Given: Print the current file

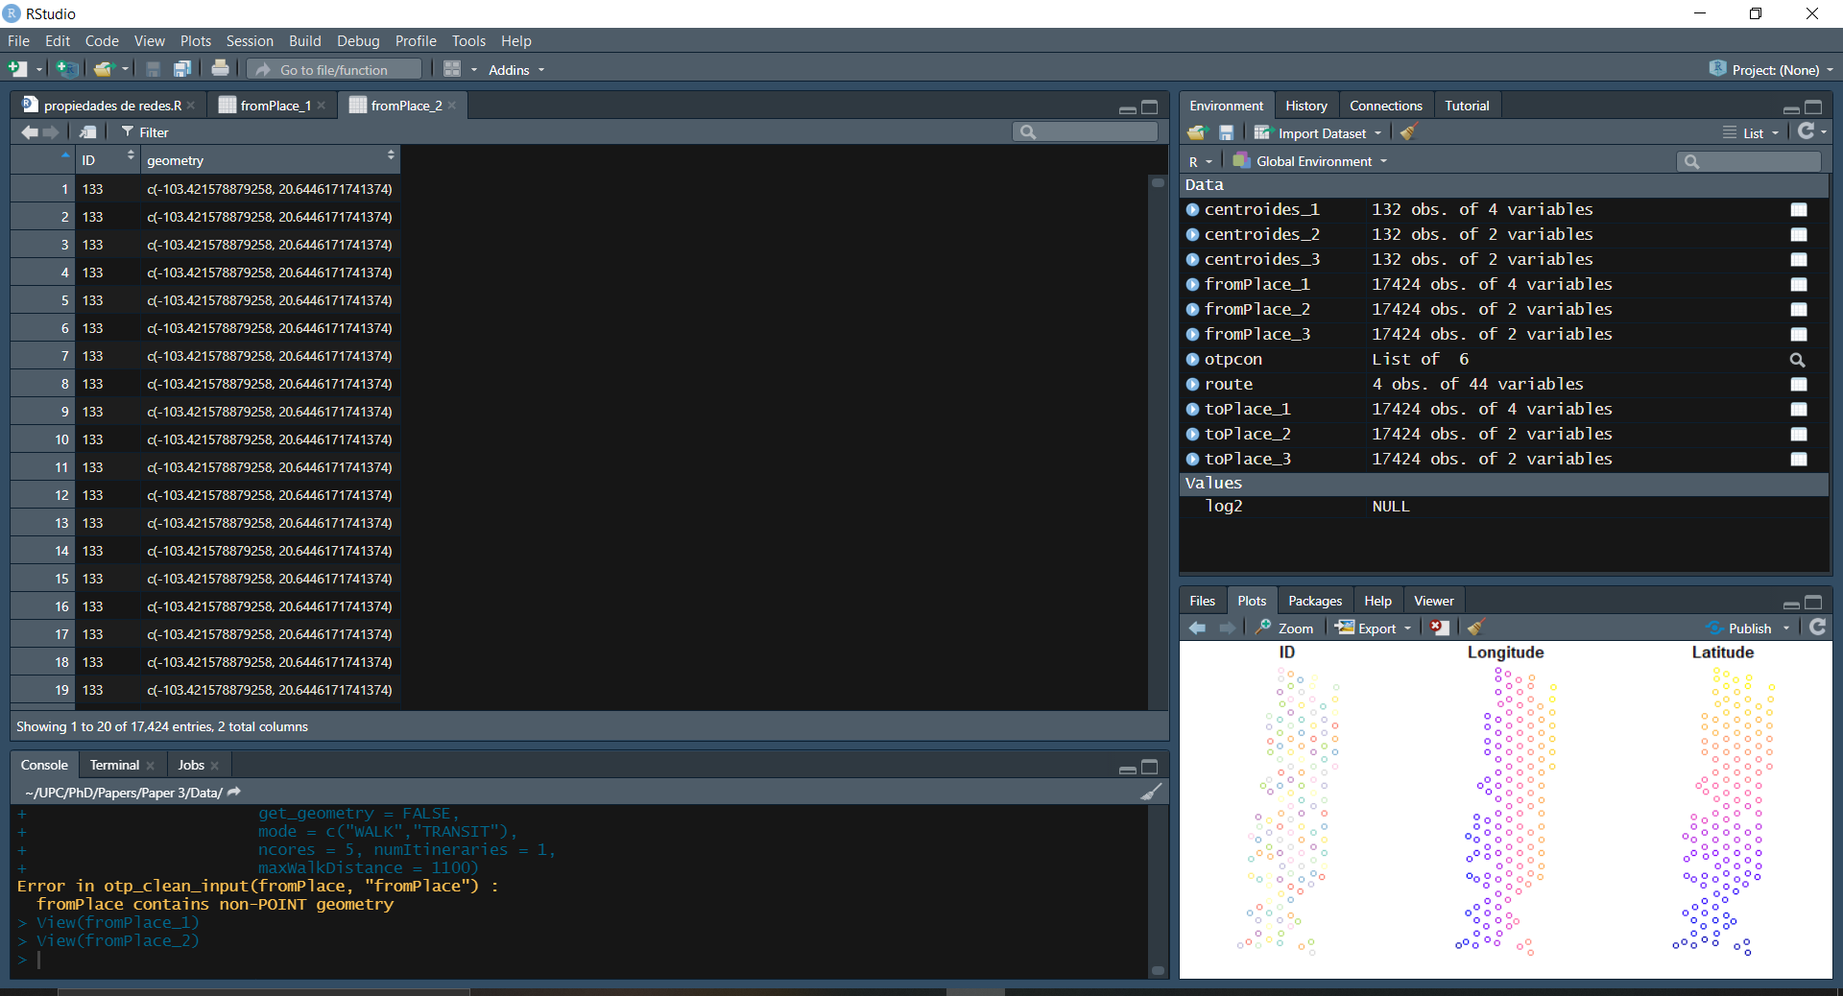Looking at the screenshot, I should pos(220,68).
